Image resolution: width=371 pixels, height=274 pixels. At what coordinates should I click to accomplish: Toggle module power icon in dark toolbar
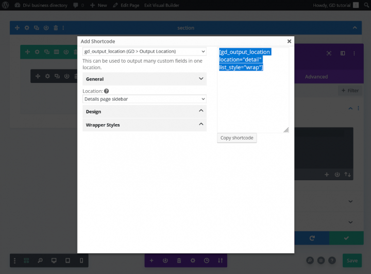(x=67, y=76)
